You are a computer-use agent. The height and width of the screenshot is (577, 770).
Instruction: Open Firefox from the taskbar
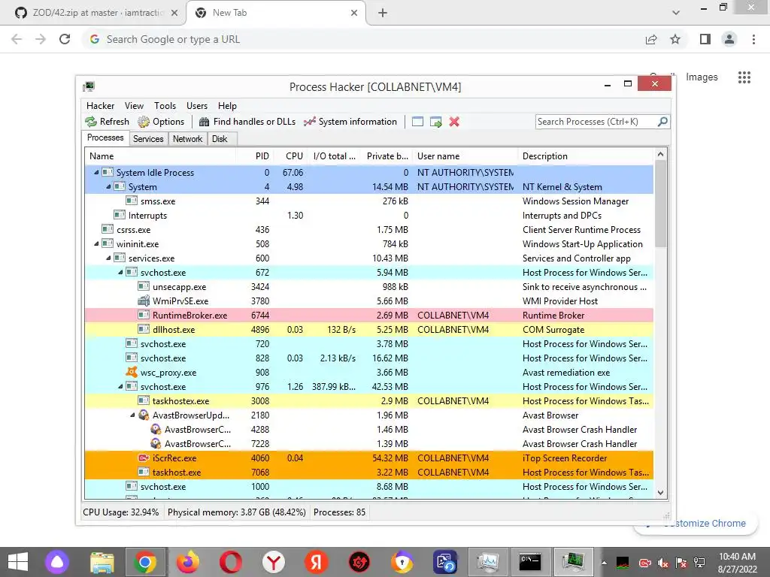click(x=187, y=562)
